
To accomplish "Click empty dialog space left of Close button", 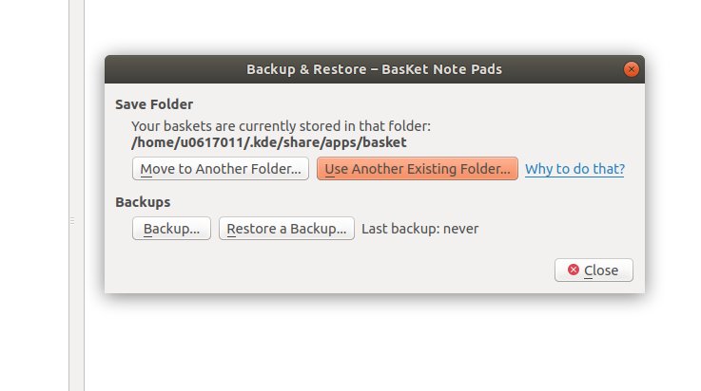I will point(333,270).
